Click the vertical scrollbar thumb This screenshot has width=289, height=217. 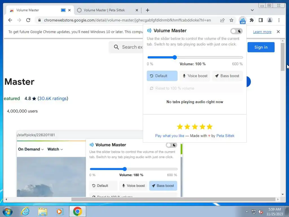(283, 57)
